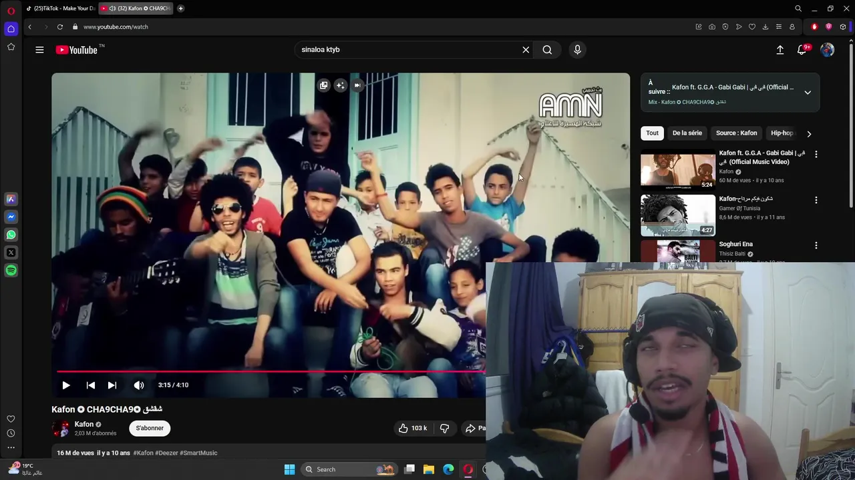This screenshot has height=480, width=855.
Task: Click the #Deezer hashtag
Action: (x=166, y=453)
